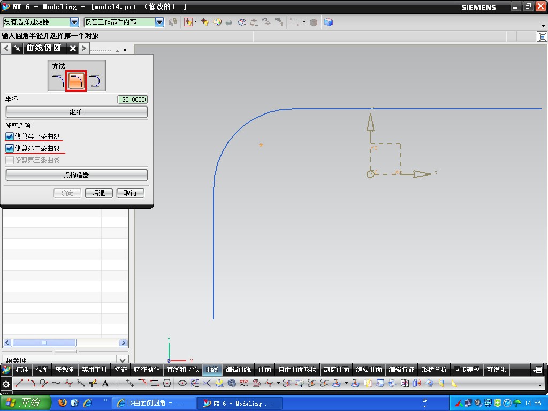Screen dimensions: 548x411
Task: Go to next dialog with right arrow
Action: pos(84,48)
